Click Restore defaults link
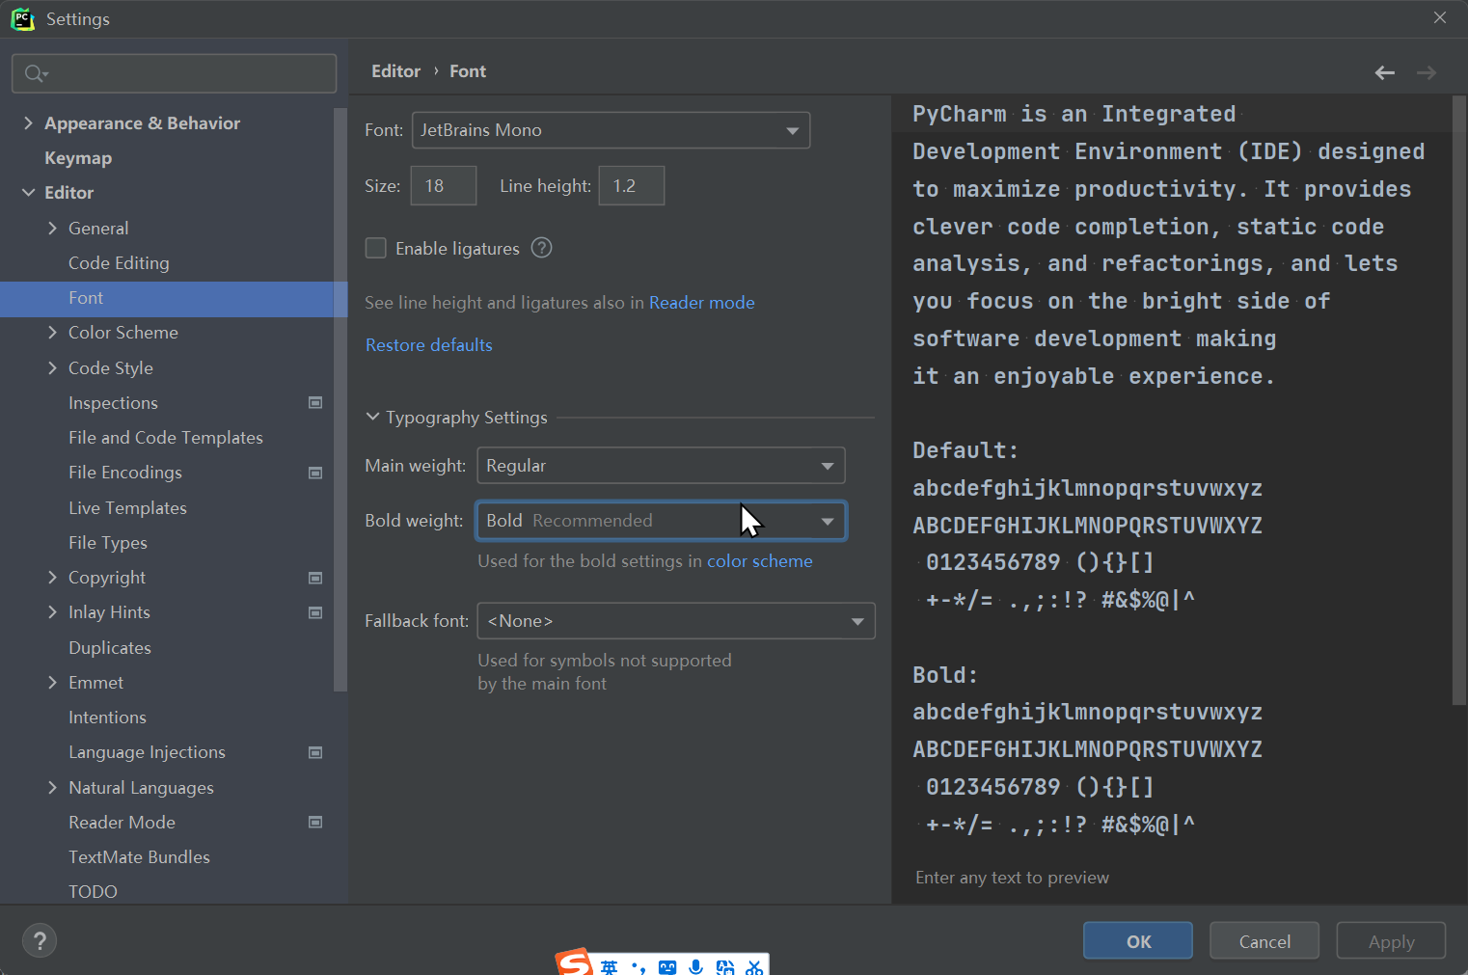This screenshot has width=1468, height=975. tap(428, 345)
